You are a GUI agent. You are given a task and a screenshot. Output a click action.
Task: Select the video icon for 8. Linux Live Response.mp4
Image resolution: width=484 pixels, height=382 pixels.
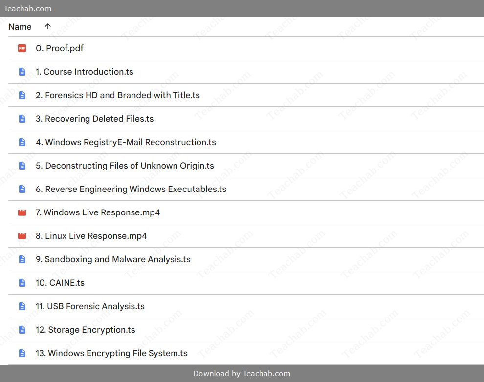[22, 236]
